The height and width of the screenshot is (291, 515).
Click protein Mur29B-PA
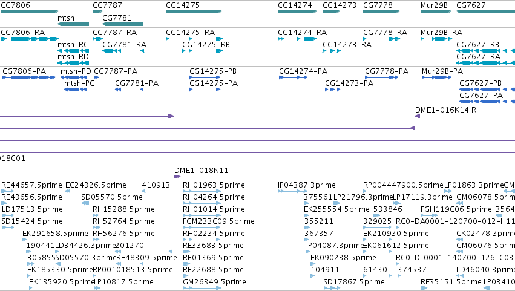pyautogui.click(x=442, y=71)
